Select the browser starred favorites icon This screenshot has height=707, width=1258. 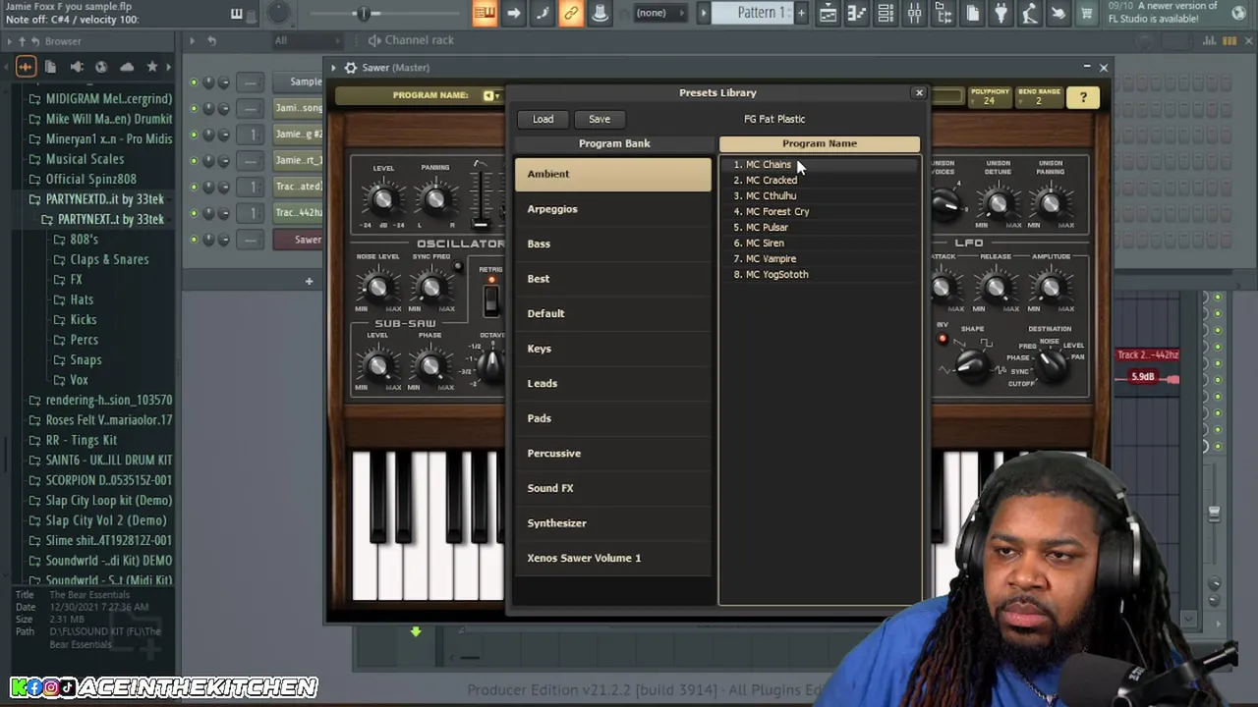[x=152, y=67]
